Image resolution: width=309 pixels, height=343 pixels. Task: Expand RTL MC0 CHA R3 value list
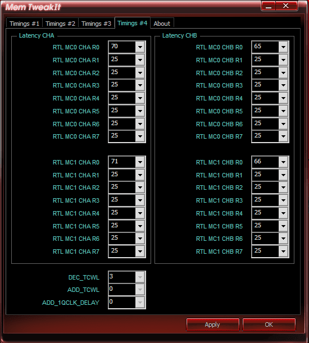pos(140,85)
